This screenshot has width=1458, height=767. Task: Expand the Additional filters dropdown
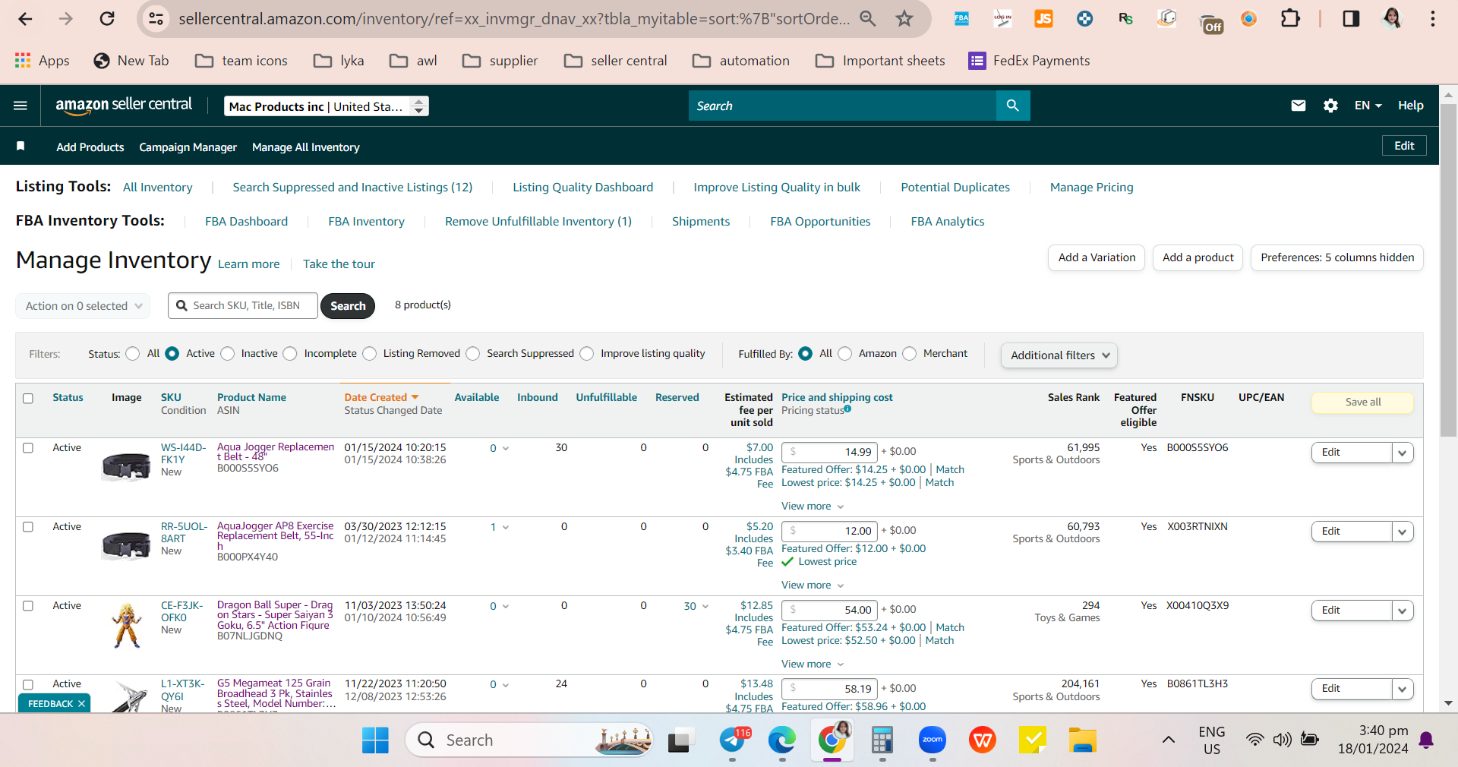point(1059,355)
